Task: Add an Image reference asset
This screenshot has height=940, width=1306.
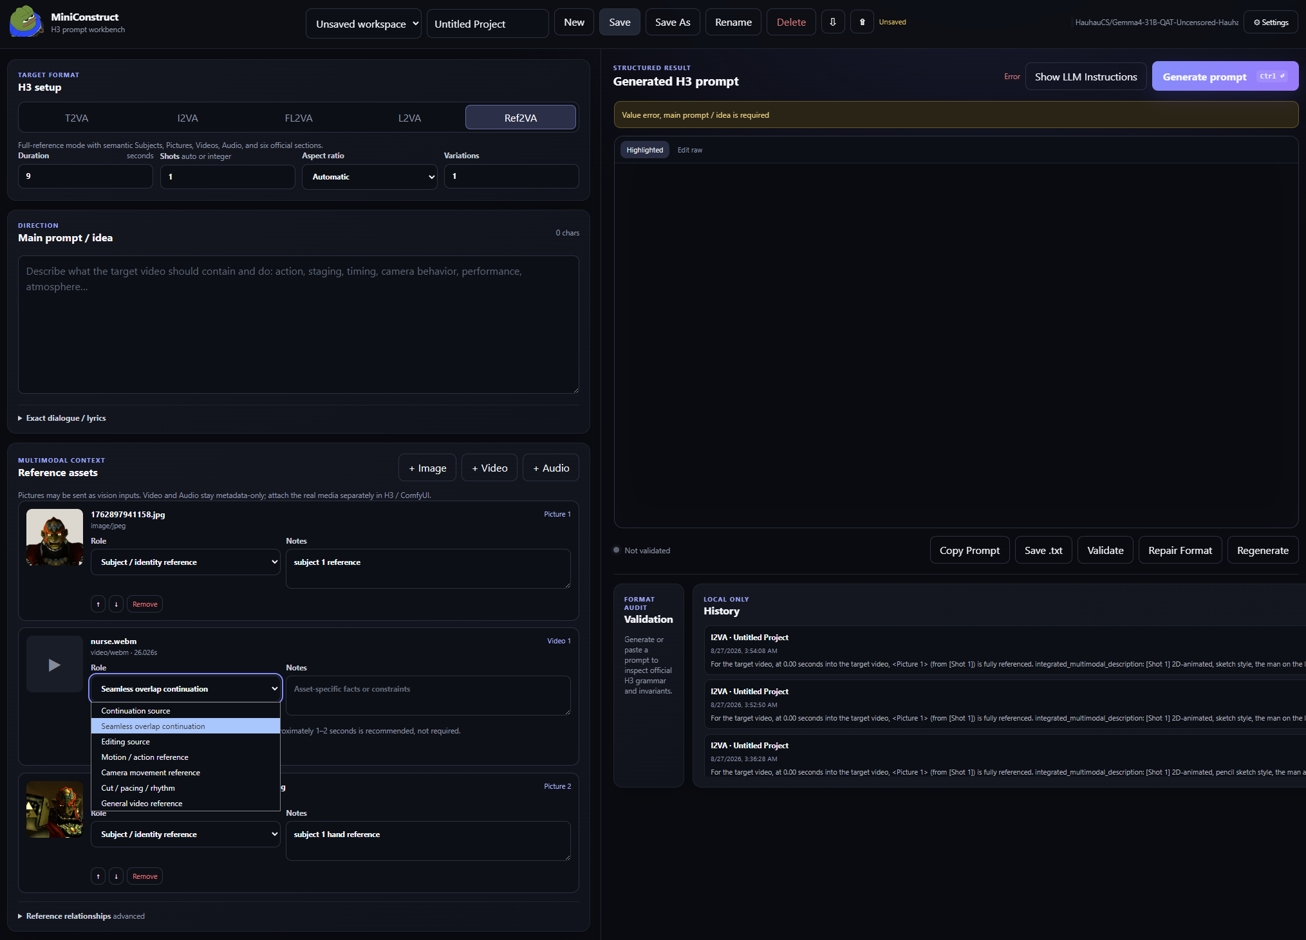Action: pos(427,468)
